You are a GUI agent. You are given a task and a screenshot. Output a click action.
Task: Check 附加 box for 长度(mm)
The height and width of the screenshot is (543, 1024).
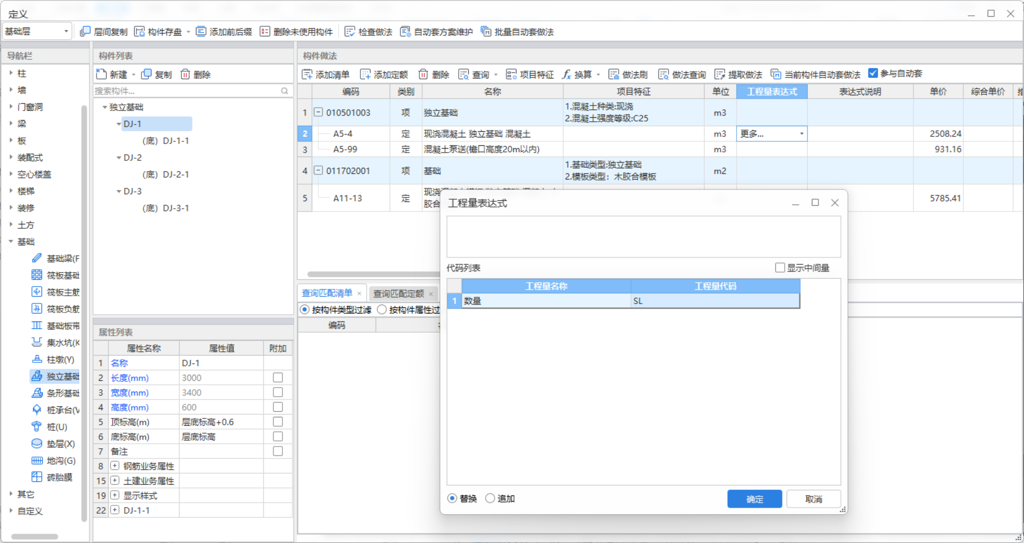(278, 378)
